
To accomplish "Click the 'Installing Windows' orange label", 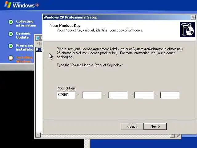I will [24, 60].
